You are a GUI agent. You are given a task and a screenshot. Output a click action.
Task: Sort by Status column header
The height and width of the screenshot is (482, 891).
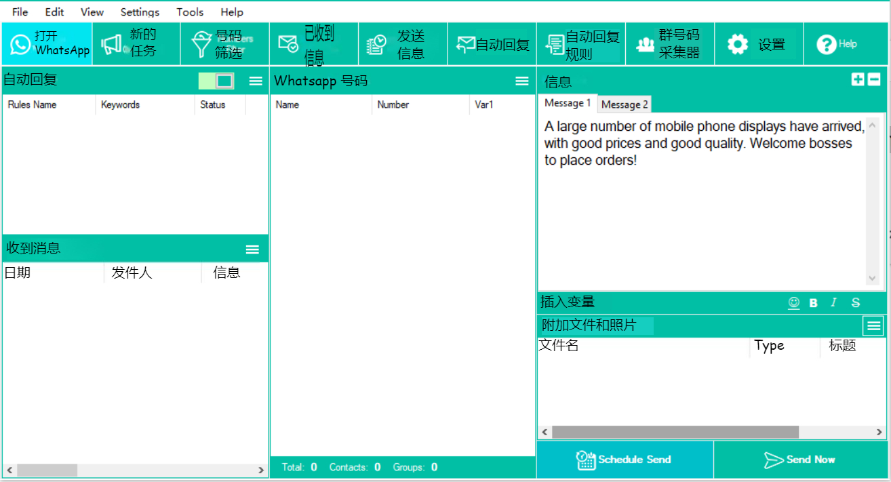tap(220, 104)
